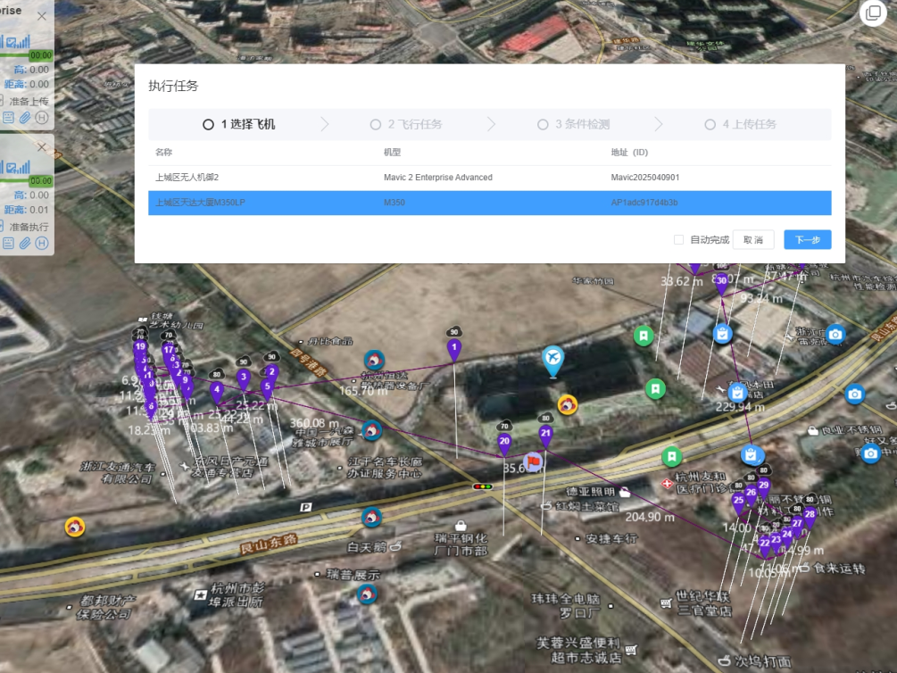The height and width of the screenshot is (673, 897).
Task: Close the top drone status panel
Action: click(42, 16)
